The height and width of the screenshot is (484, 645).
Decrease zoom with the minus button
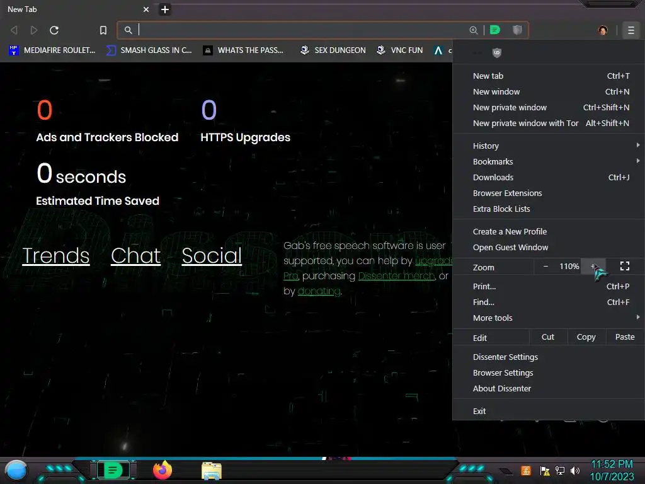pyautogui.click(x=545, y=267)
